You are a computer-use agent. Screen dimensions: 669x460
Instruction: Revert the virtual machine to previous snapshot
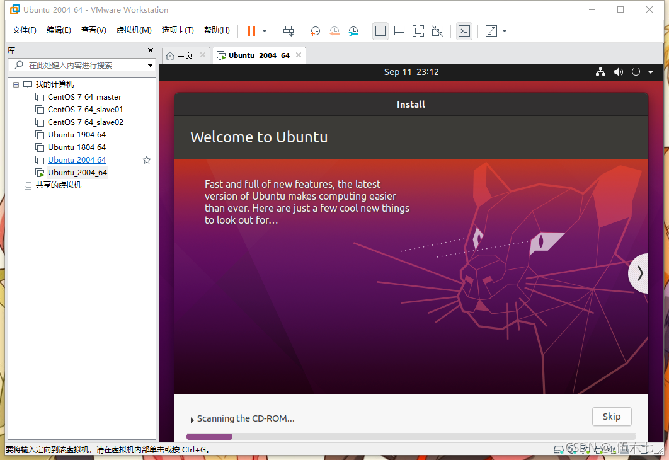point(334,31)
